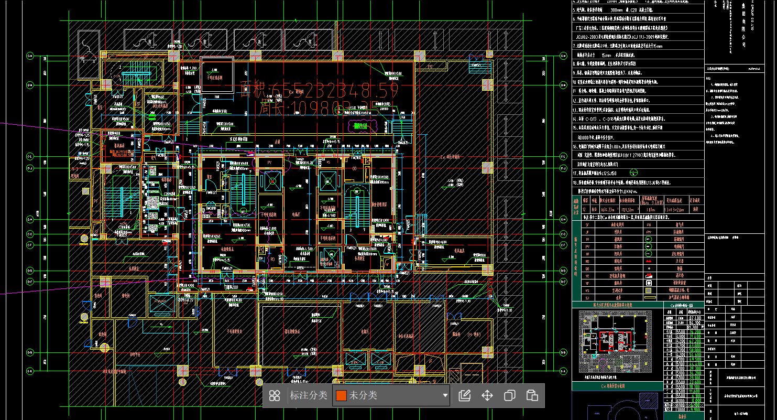The height and width of the screenshot is (420, 777).
Task: Select the 面积:65232348.59 area annotation text
Action: [320, 90]
